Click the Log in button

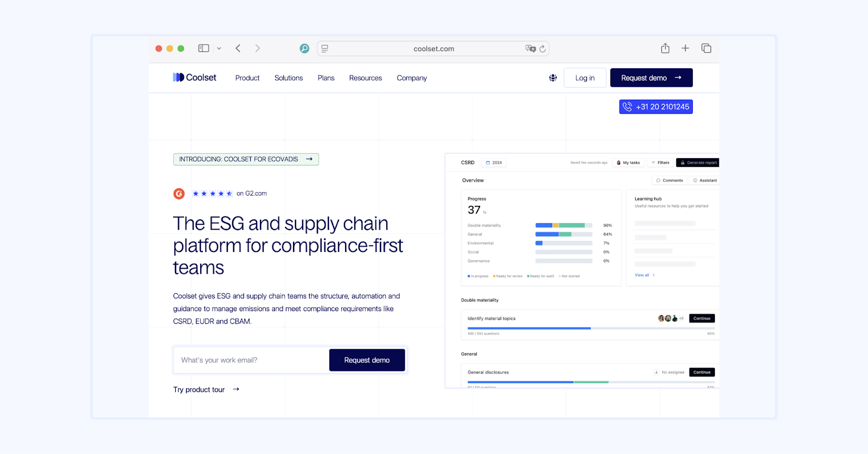(x=585, y=77)
